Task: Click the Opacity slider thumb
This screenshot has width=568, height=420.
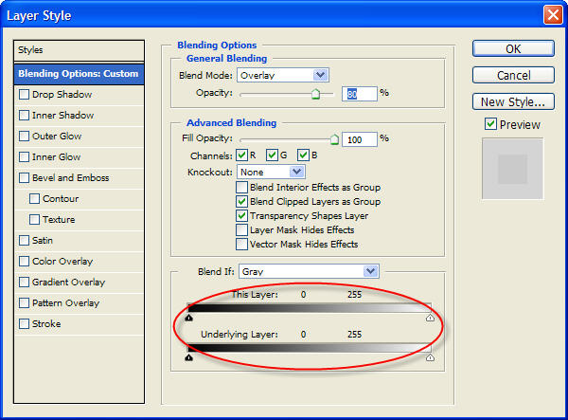Action: [x=315, y=94]
